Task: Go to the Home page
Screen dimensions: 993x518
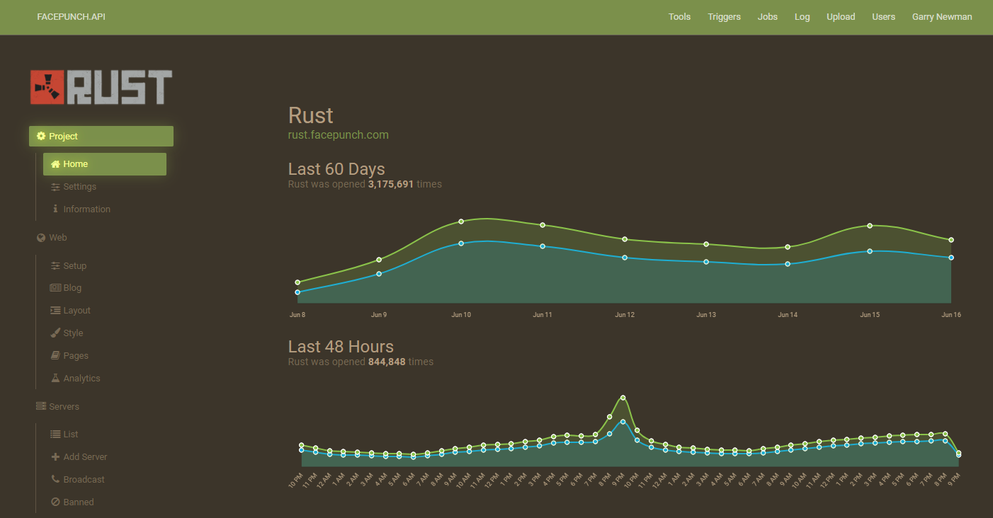Action: (x=105, y=164)
